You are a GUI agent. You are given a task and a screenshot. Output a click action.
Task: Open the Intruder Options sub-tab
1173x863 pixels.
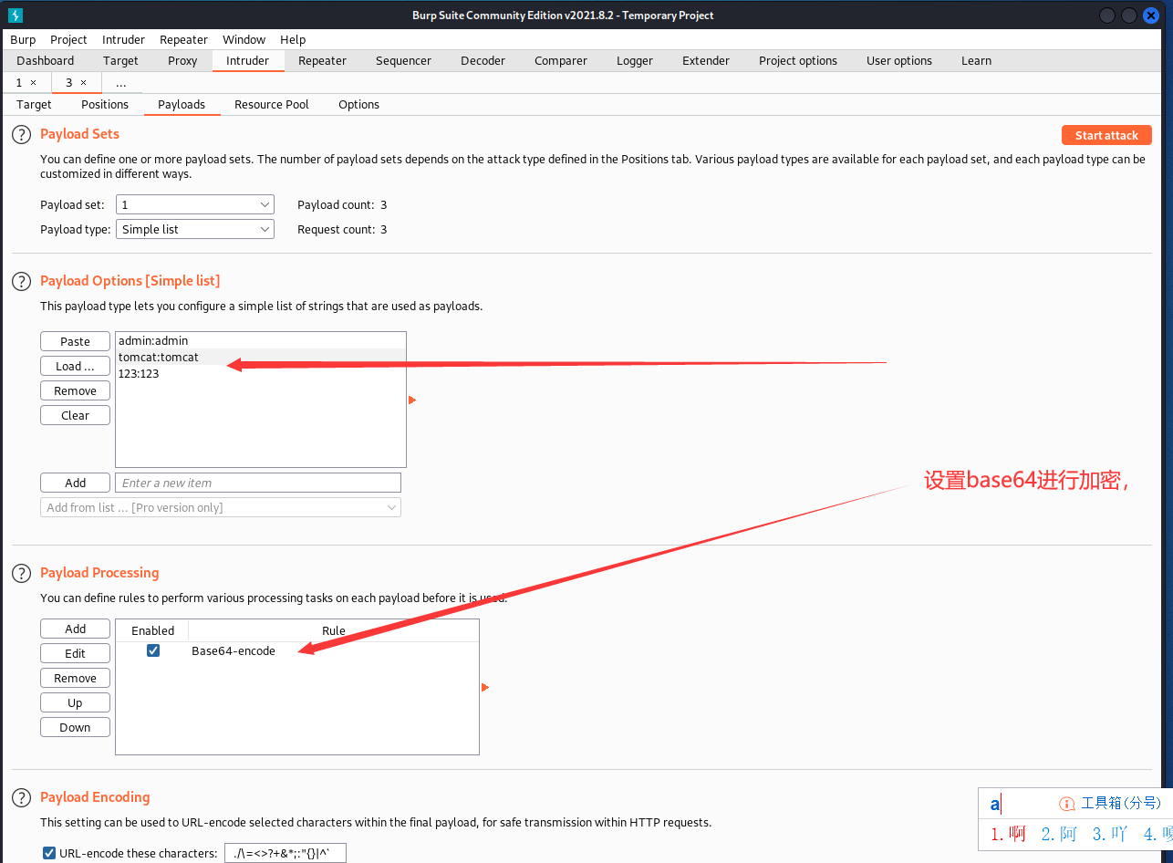coord(358,105)
